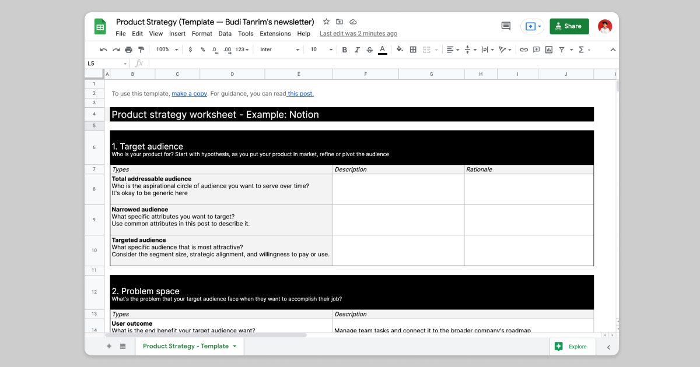Click the Insert chart icon
The image size is (700, 367).
point(549,50)
